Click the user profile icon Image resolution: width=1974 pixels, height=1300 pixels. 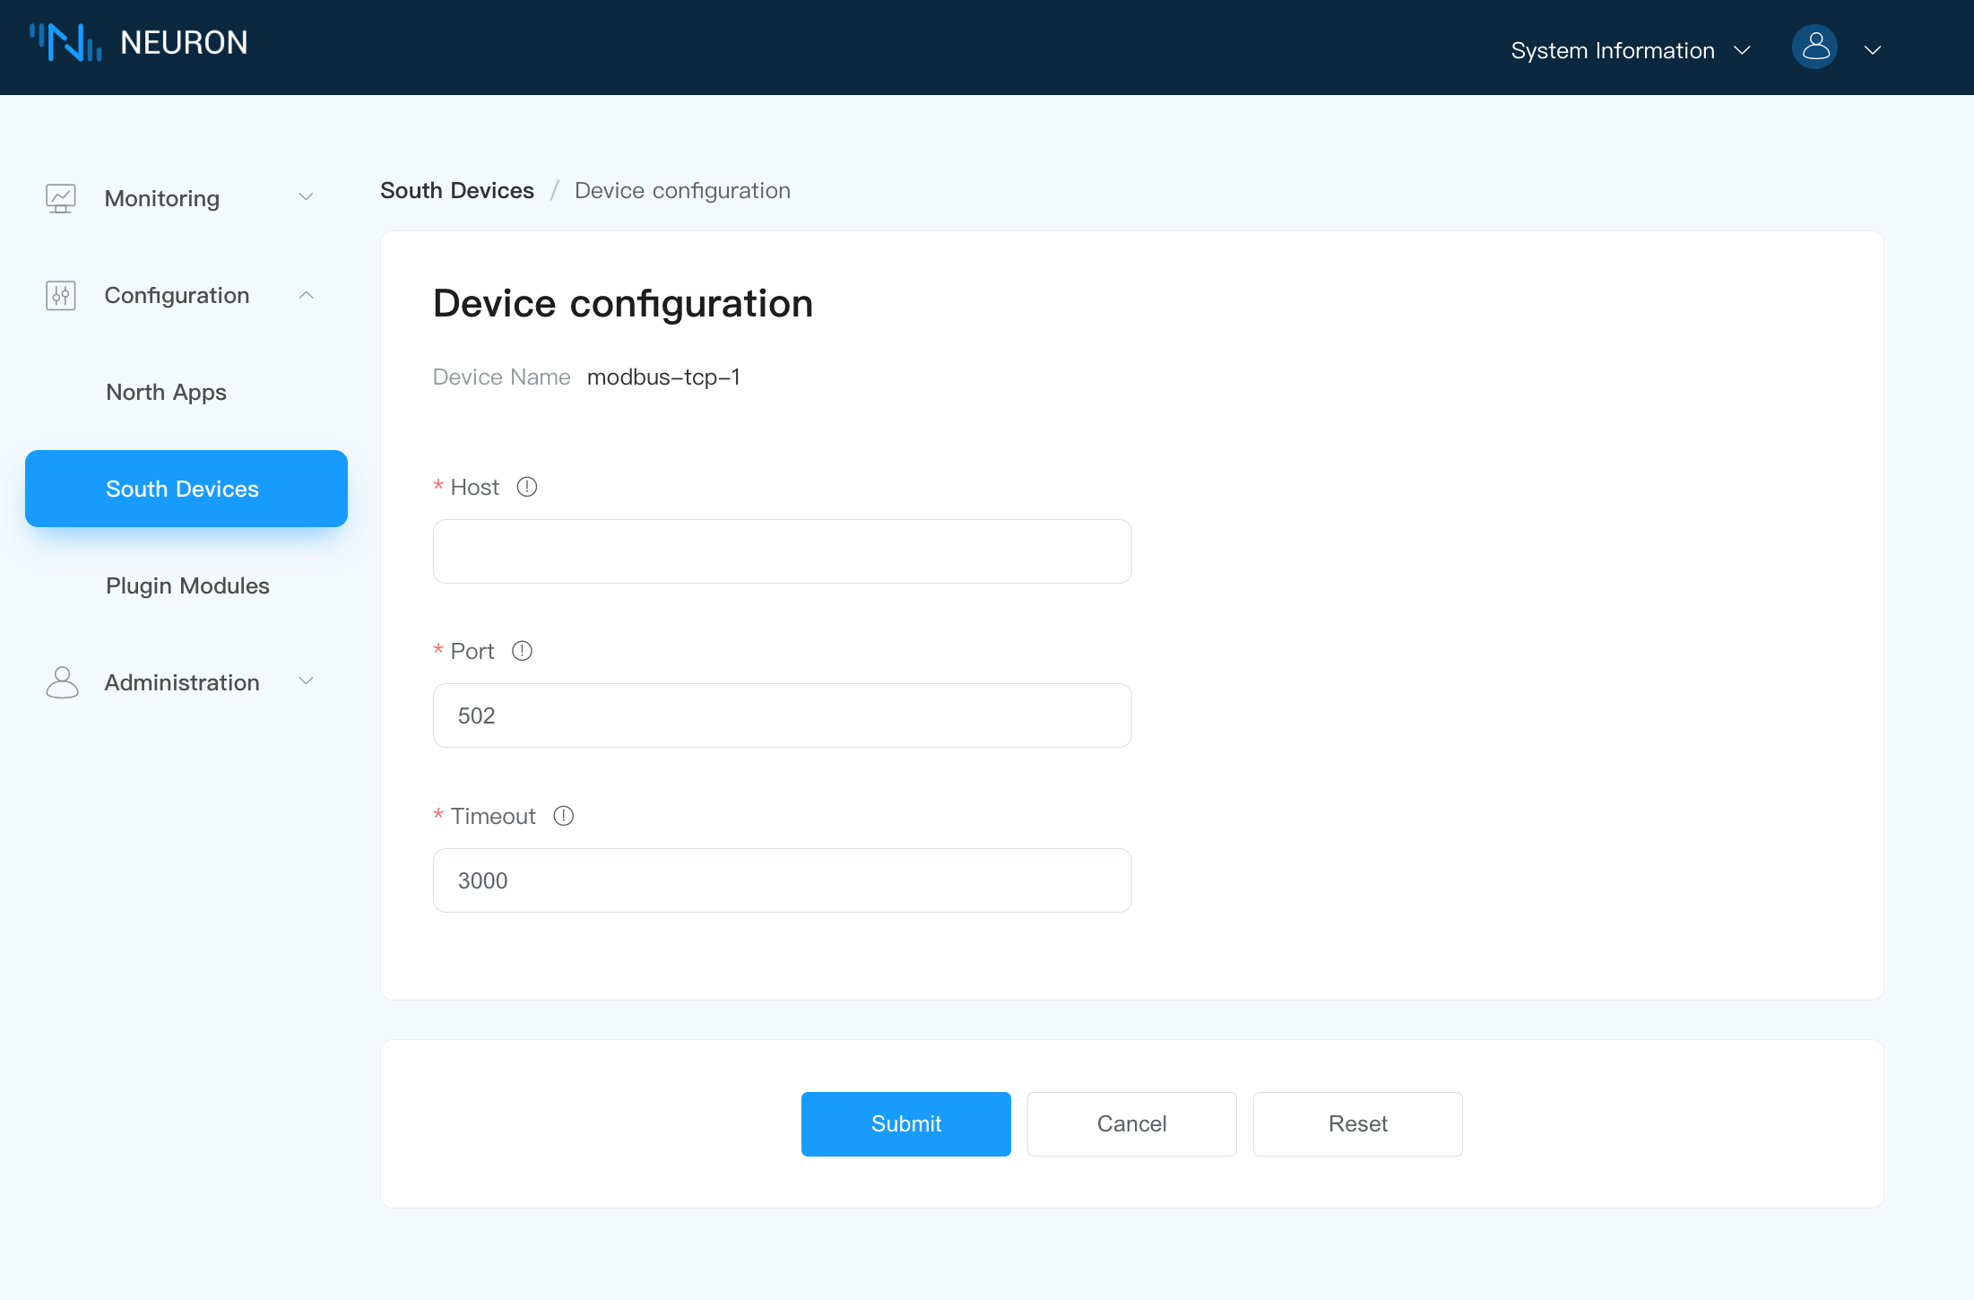point(1816,48)
